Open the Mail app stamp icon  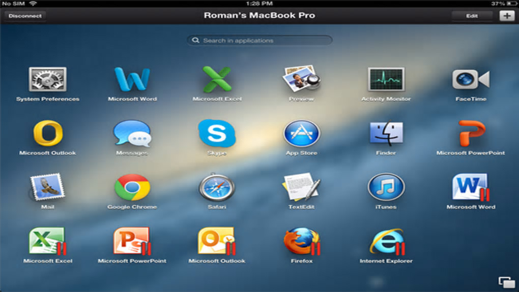(47, 187)
